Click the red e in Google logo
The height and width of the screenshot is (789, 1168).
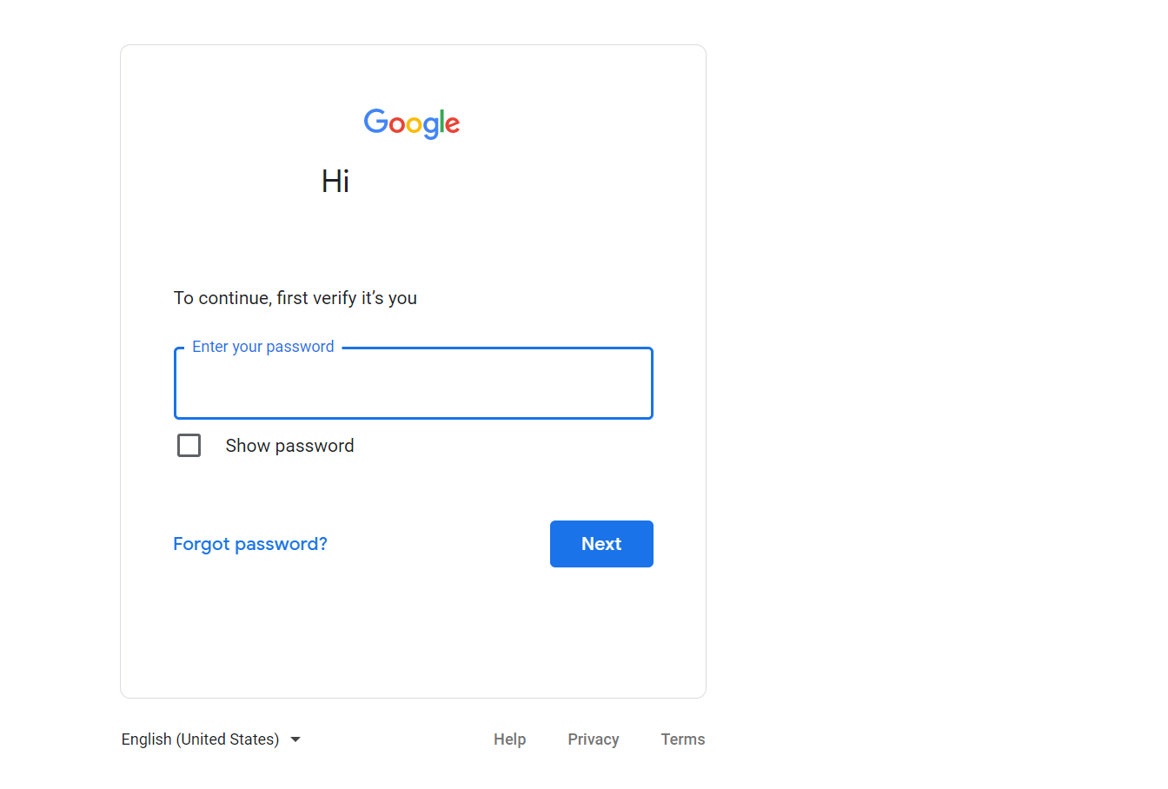[x=453, y=125]
